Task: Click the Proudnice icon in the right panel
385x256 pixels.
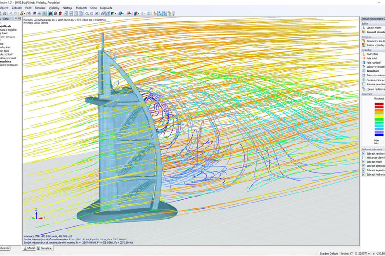Action: click(363, 71)
